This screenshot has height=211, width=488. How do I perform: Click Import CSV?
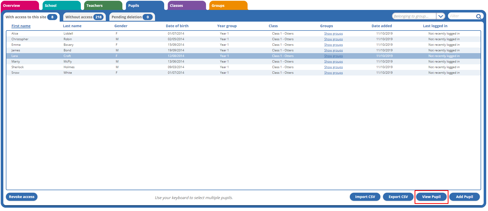click(x=365, y=197)
